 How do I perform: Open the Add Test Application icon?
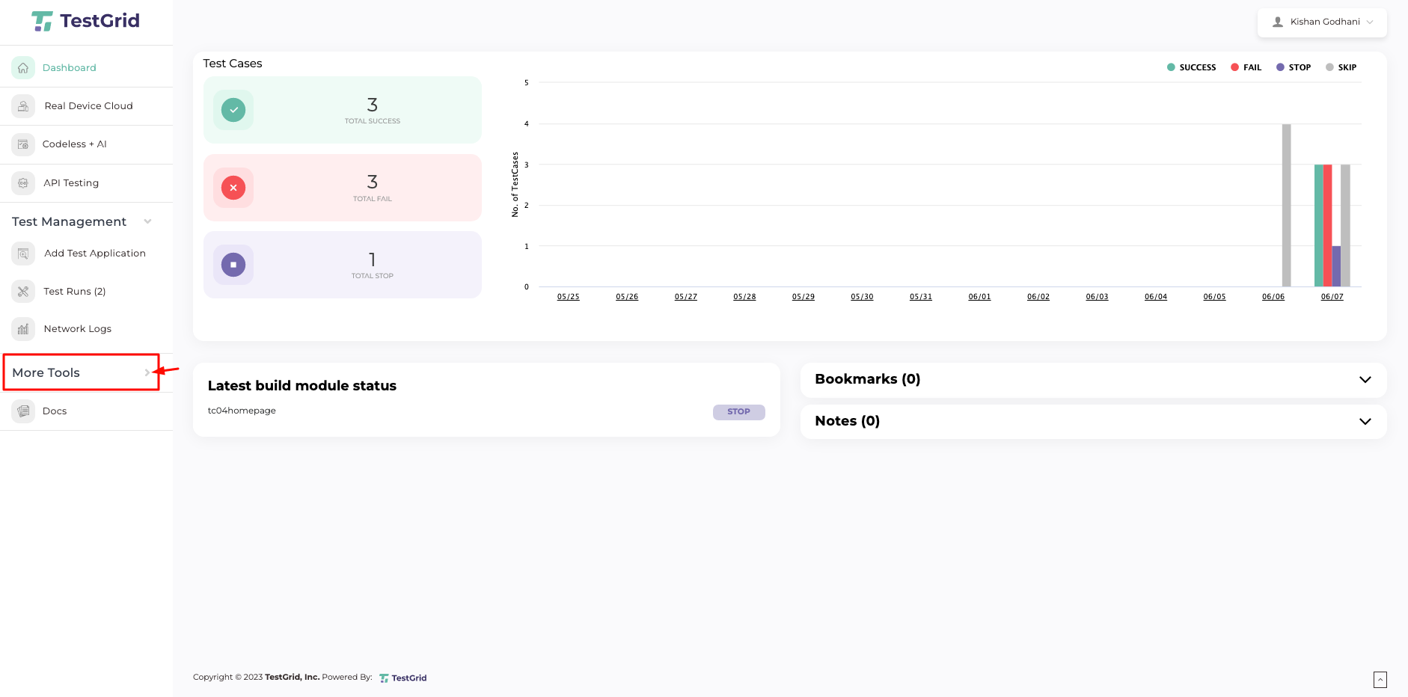click(23, 254)
